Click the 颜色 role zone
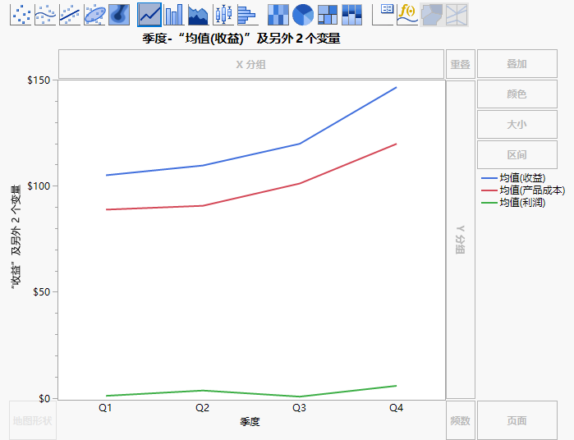 (x=517, y=94)
